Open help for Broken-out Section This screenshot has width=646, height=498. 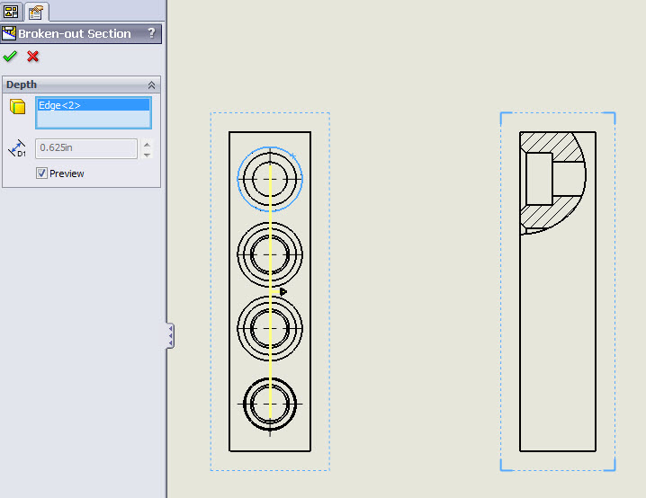(152, 32)
